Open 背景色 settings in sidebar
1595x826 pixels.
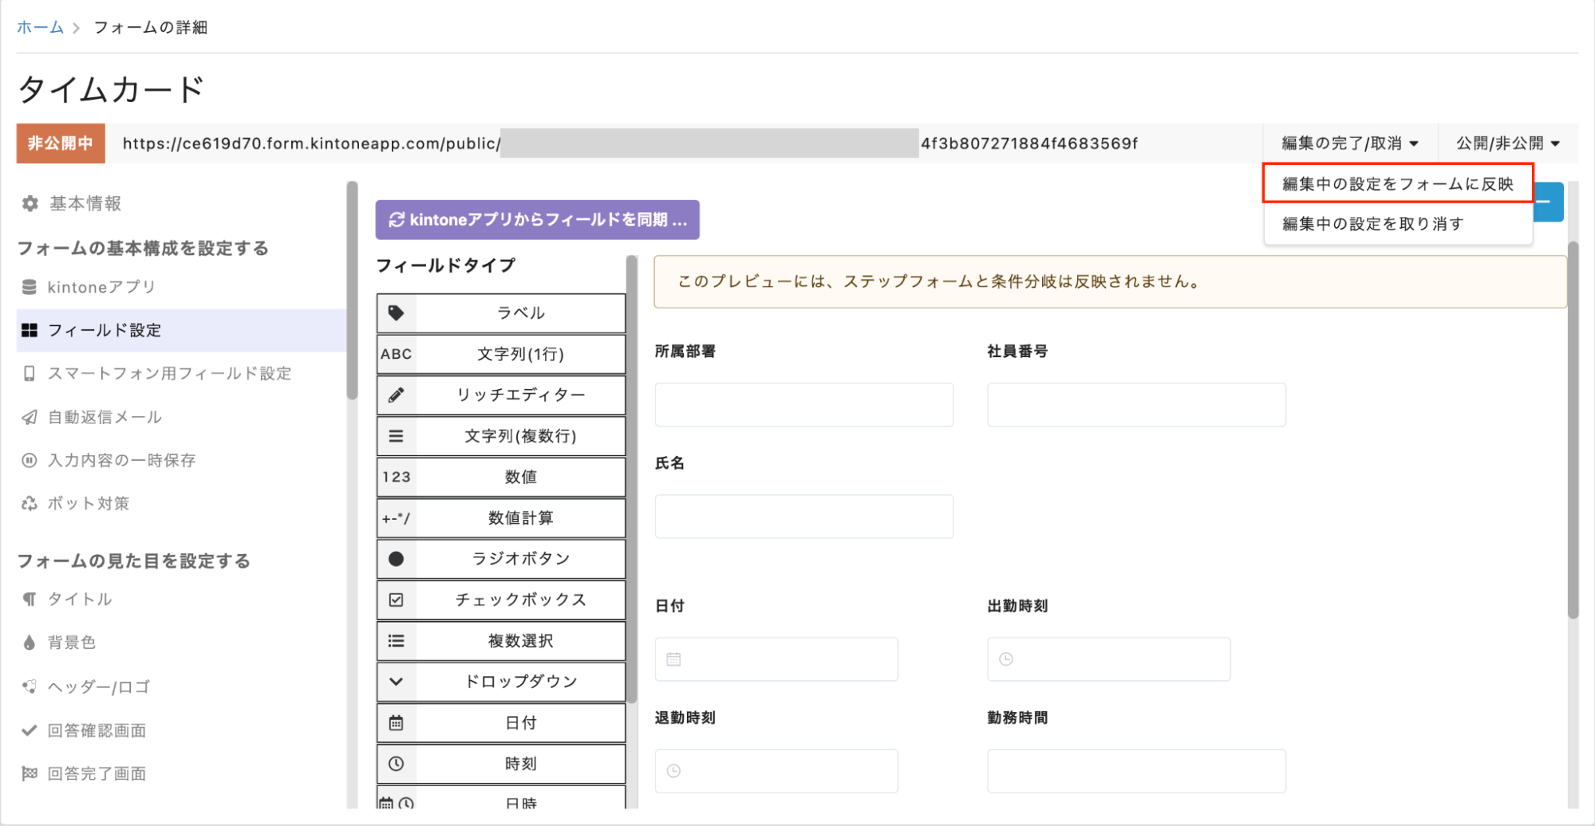[x=71, y=643]
